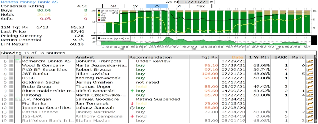This screenshot has height=124, width=318.
Task: Select the 2Y chart range tab
Action: click(157, 6)
